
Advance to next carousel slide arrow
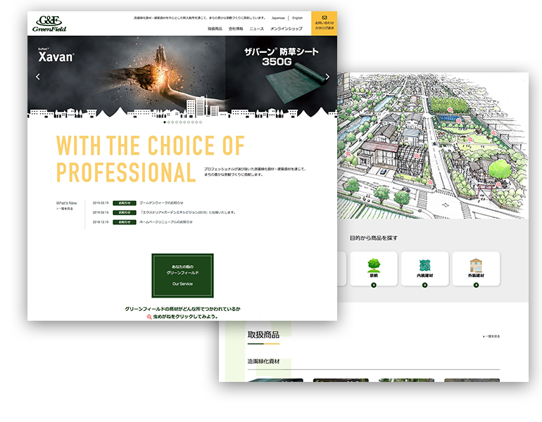327,77
